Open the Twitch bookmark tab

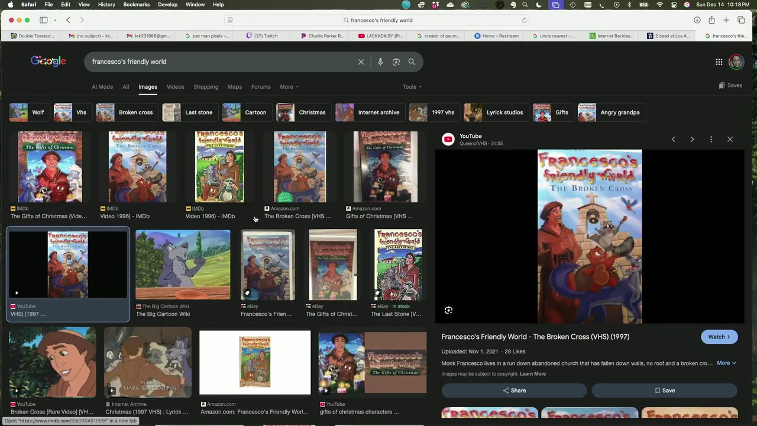pyautogui.click(x=261, y=35)
